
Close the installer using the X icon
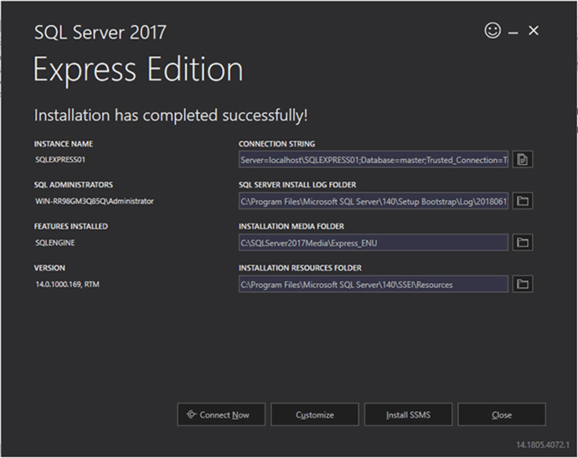534,31
